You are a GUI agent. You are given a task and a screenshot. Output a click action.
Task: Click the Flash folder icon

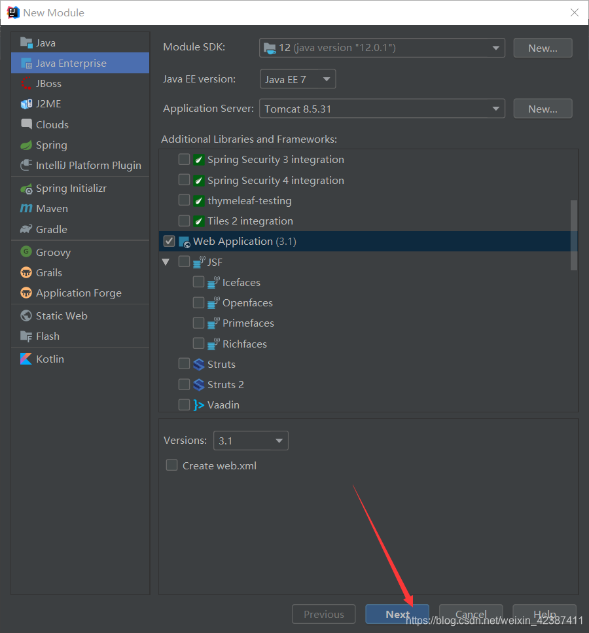click(x=26, y=336)
